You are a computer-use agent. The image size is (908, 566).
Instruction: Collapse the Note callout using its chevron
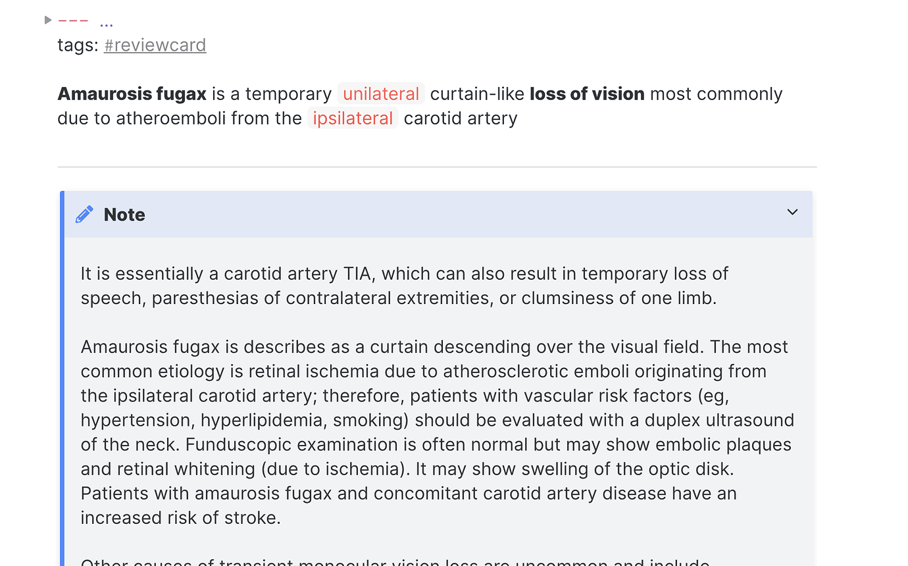(x=792, y=213)
